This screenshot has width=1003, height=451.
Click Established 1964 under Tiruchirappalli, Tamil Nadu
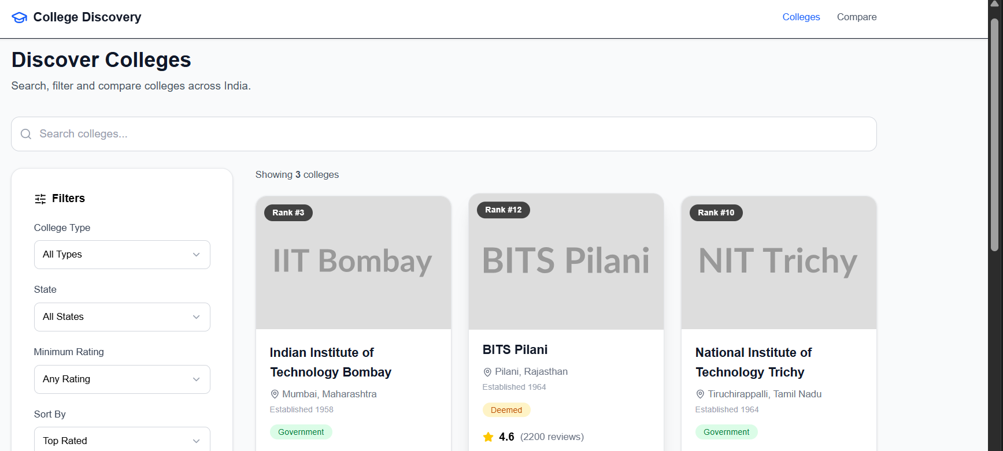tap(727, 409)
